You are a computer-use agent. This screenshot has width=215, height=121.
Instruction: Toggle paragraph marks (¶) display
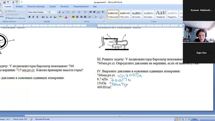coord(103,12)
